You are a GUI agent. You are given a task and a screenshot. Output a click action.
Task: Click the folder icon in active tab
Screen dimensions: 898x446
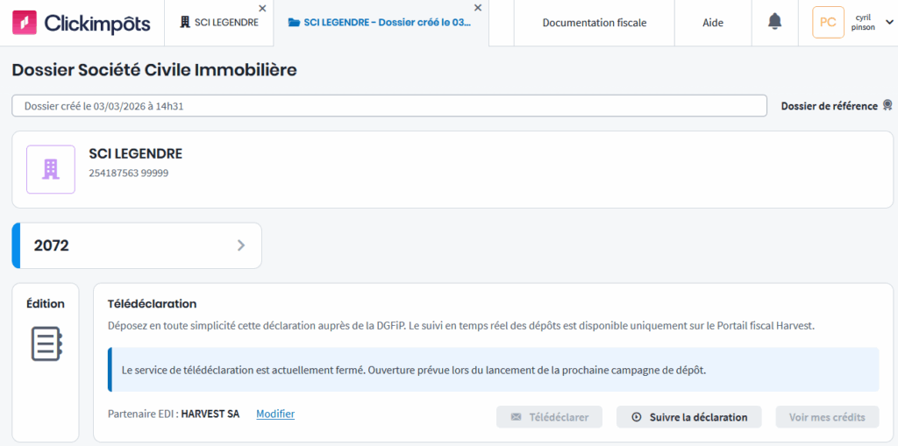point(294,23)
